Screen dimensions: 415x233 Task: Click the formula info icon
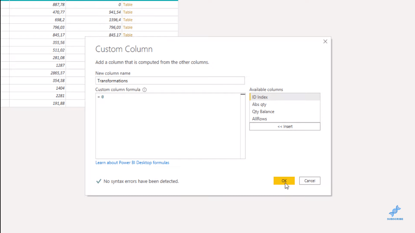pyautogui.click(x=145, y=90)
